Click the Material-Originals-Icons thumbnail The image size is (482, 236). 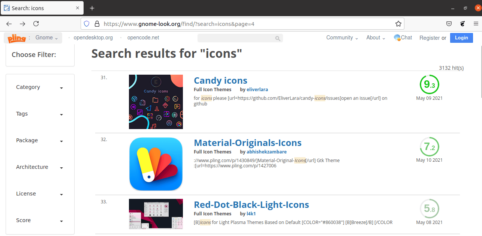(156, 164)
